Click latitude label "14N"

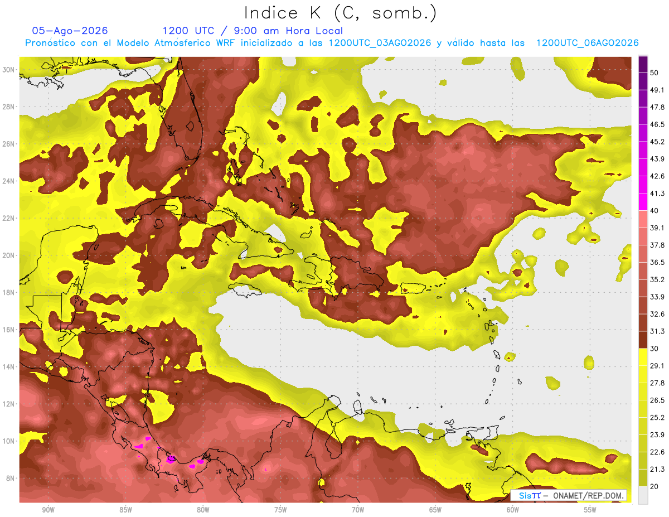tap(9, 367)
